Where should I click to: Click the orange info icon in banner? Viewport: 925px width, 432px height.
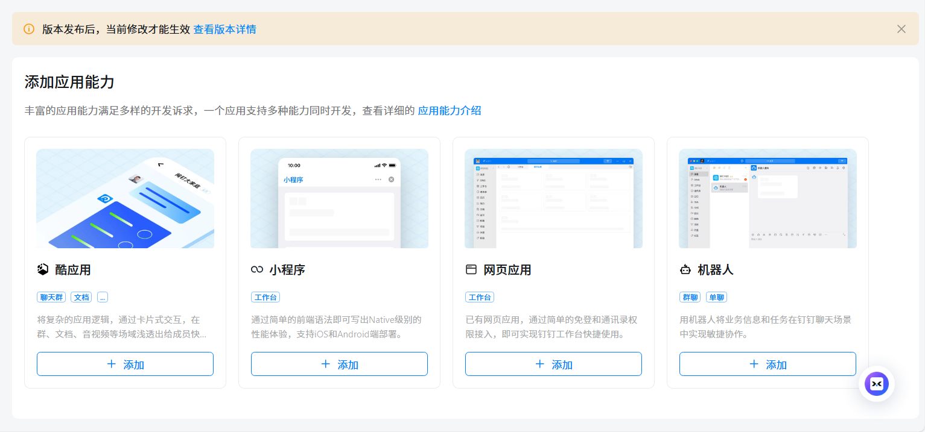click(x=29, y=29)
